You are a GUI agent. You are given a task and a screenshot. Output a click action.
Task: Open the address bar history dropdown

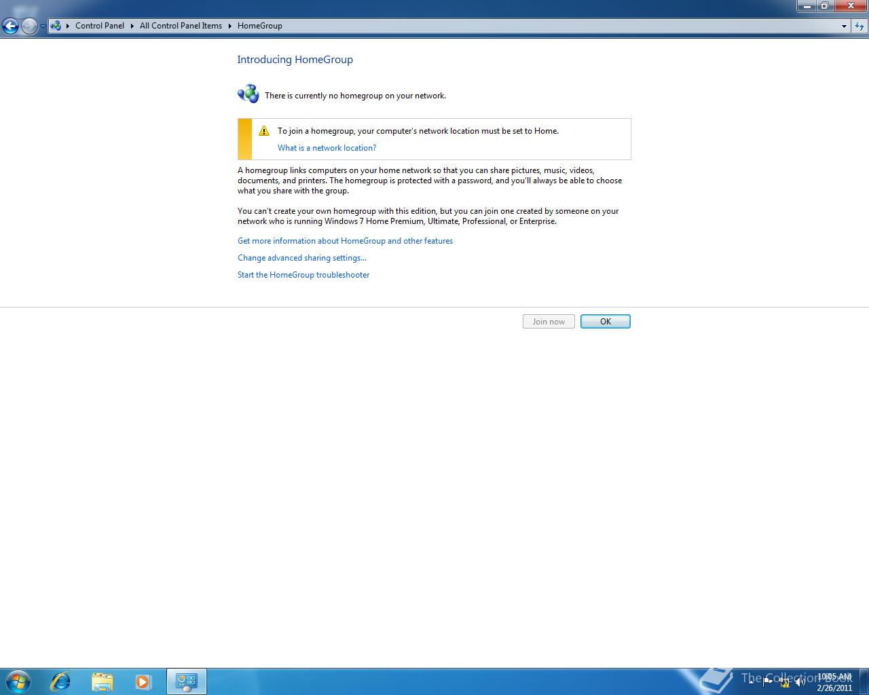[x=844, y=26]
